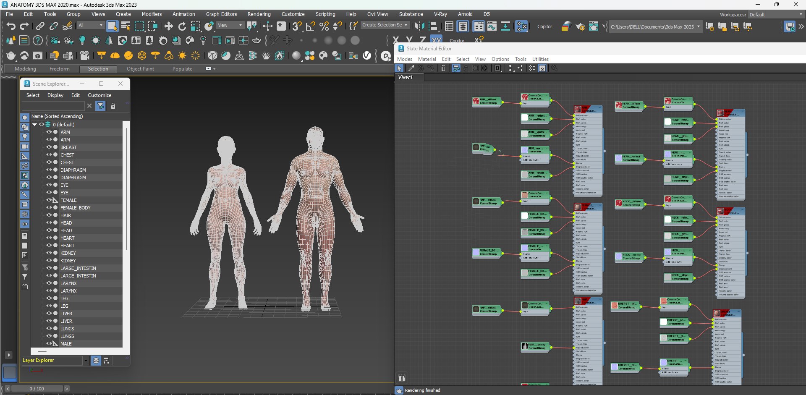Image resolution: width=806 pixels, height=395 pixels.
Task: Open the 'View' reference coordinate dropdown
Action: [230, 26]
